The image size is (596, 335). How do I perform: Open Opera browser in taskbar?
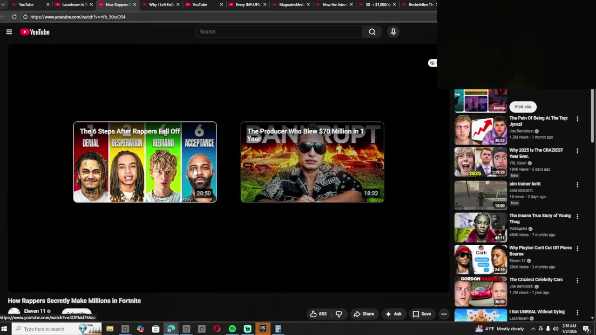point(217,329)
